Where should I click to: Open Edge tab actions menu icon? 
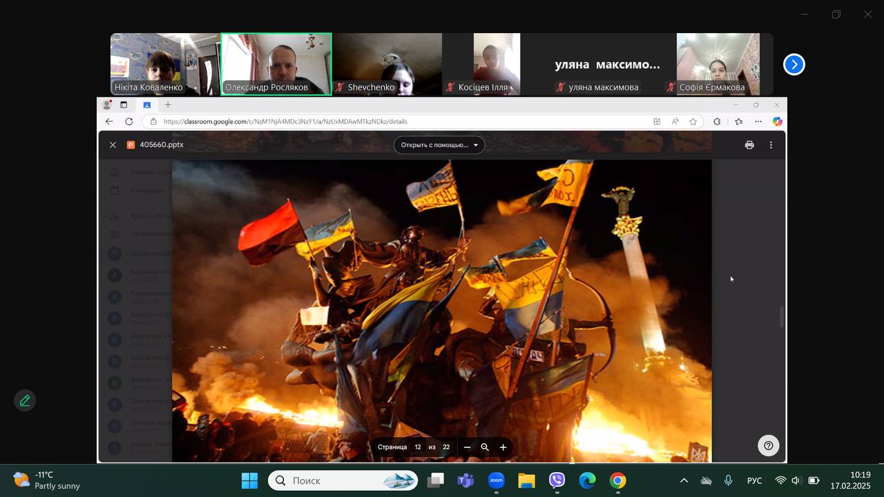coord(124,105)
